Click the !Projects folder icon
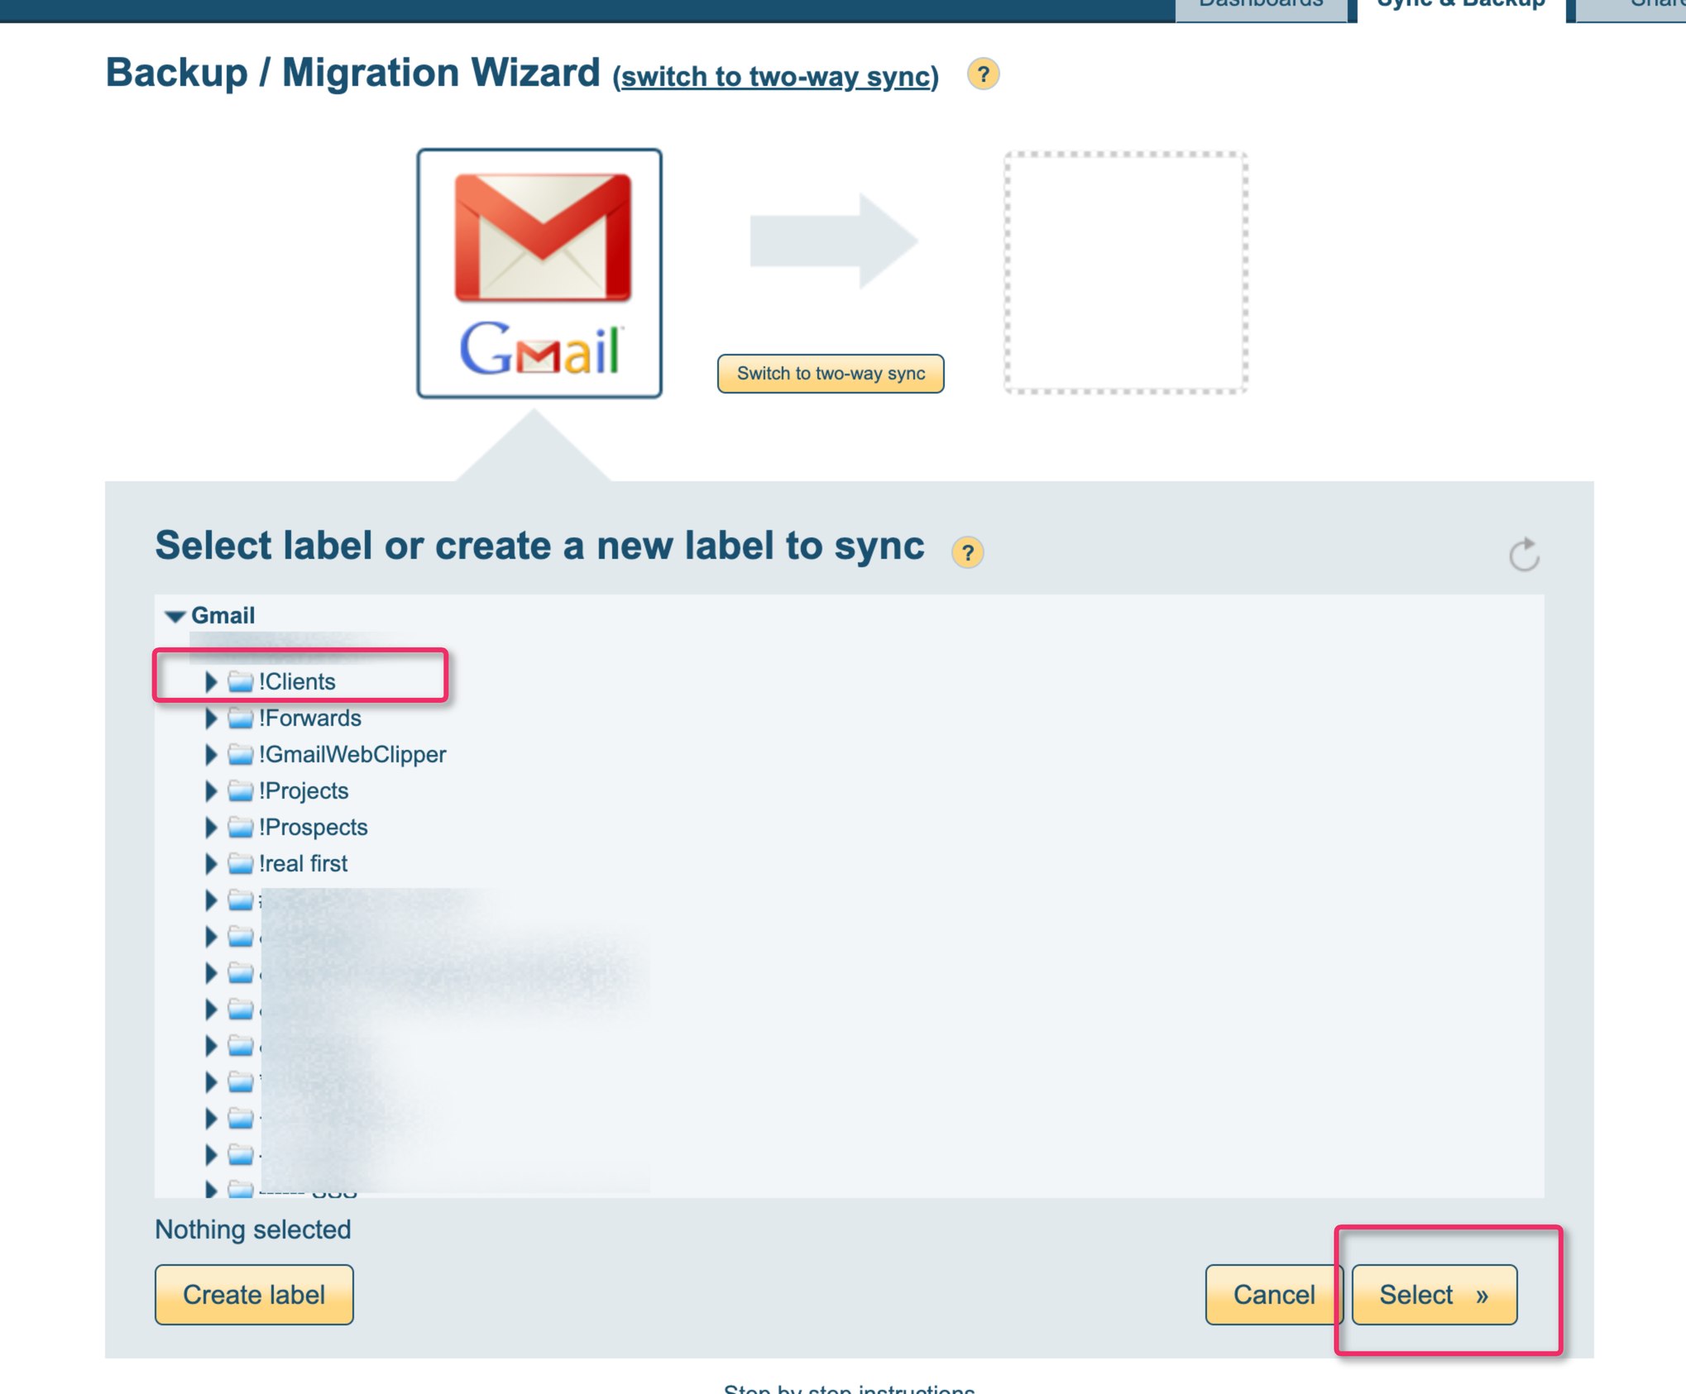 (x=240, y=790)
